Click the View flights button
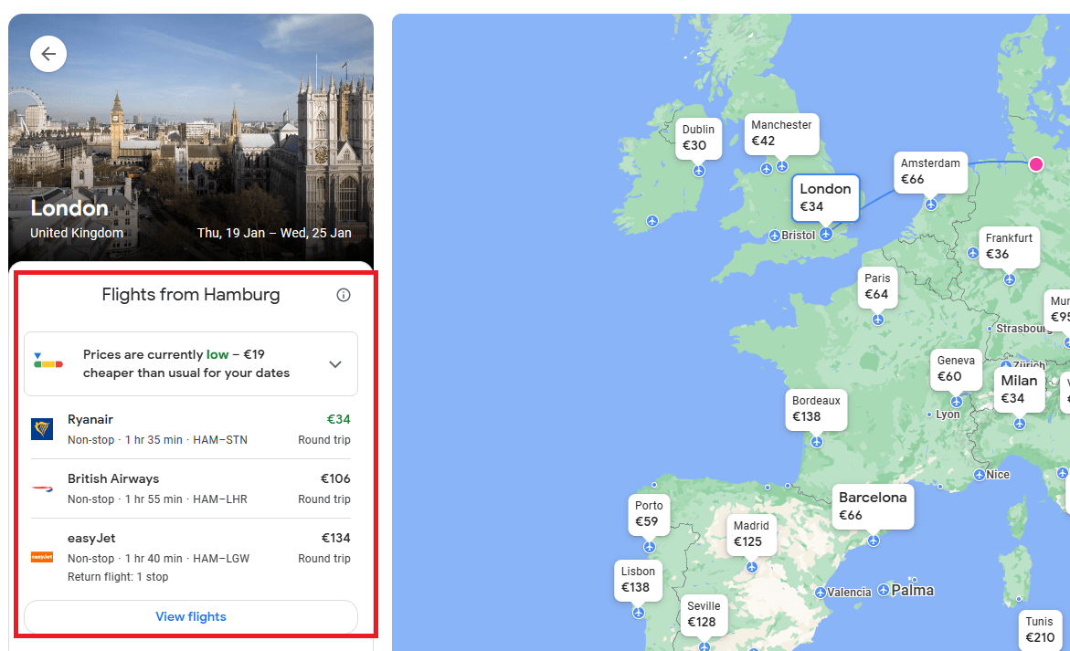 pos(191,617)
